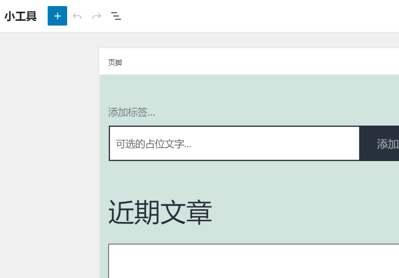Click the 小工具 heading
399x278 pixels.
pyautogui.click(x=21, y=16)
